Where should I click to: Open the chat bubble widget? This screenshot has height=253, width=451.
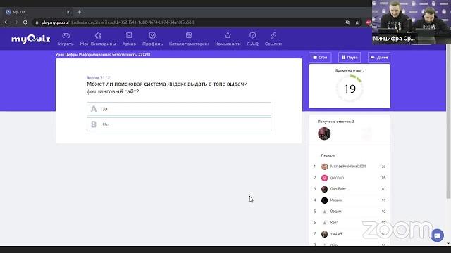coord(438,236)
